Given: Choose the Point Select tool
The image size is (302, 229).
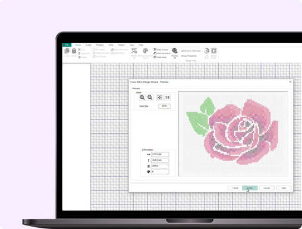Looking at the screenshot, I should pyautogui.click(x=99, y=57).
